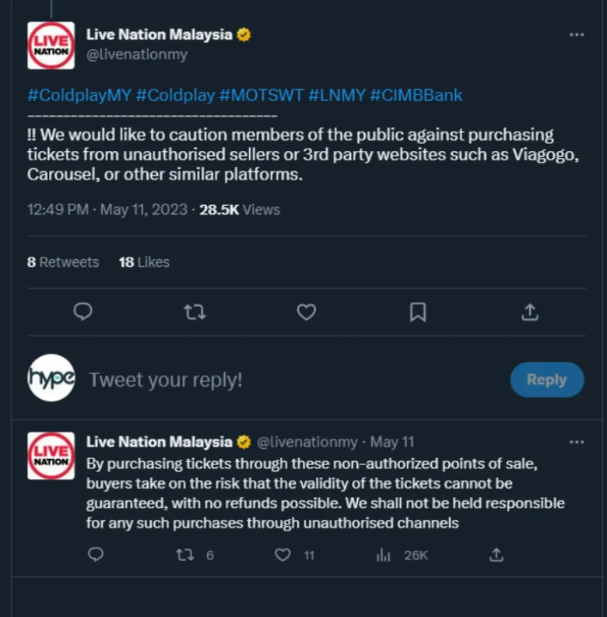The width and height of the screenshot is (607, 617).
Task: Open the #MOTSWT hashtag
Action: 261,95
